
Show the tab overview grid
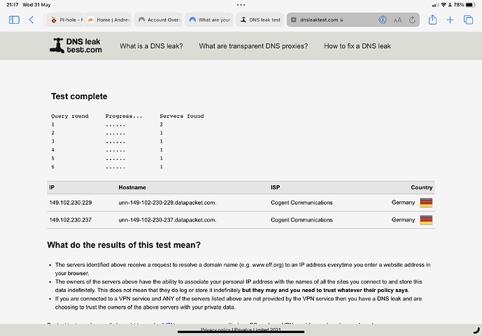[x=469, y=20]
